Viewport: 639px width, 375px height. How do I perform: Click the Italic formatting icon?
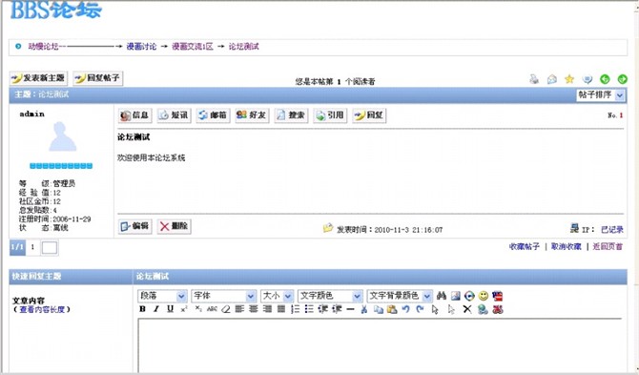tap(156, 309)
